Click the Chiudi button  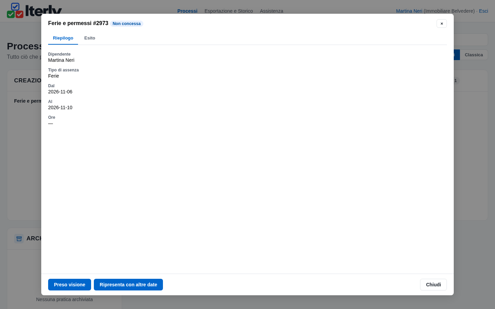[433, 285]
